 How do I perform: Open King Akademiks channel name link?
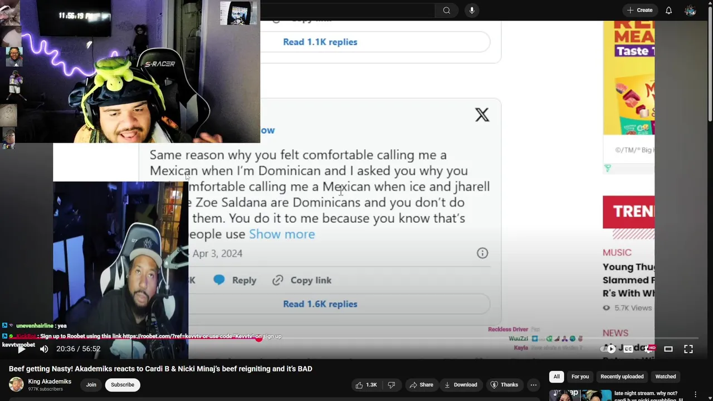click(x=50, y=382)
